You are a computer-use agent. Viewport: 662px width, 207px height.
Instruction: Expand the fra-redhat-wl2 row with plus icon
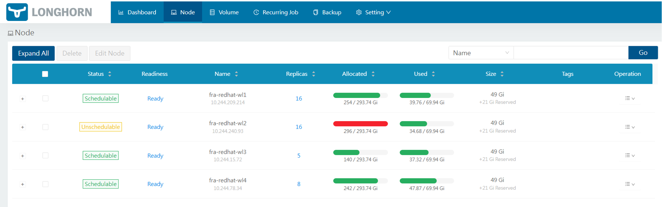[x=22, y=127]
